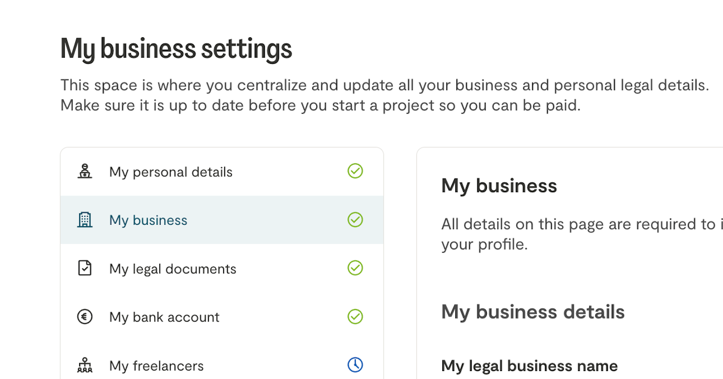Click the My business panel heading
Viewport: 723px width, 379px height.
499,186
